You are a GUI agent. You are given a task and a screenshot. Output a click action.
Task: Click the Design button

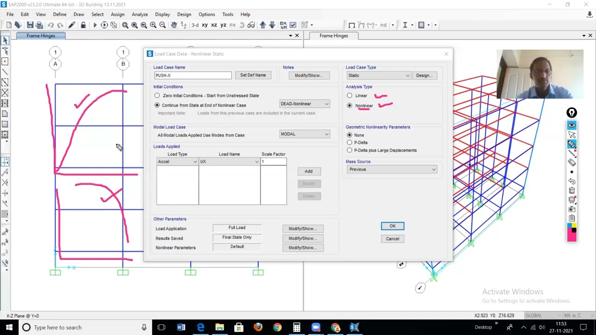click(424, 75)
